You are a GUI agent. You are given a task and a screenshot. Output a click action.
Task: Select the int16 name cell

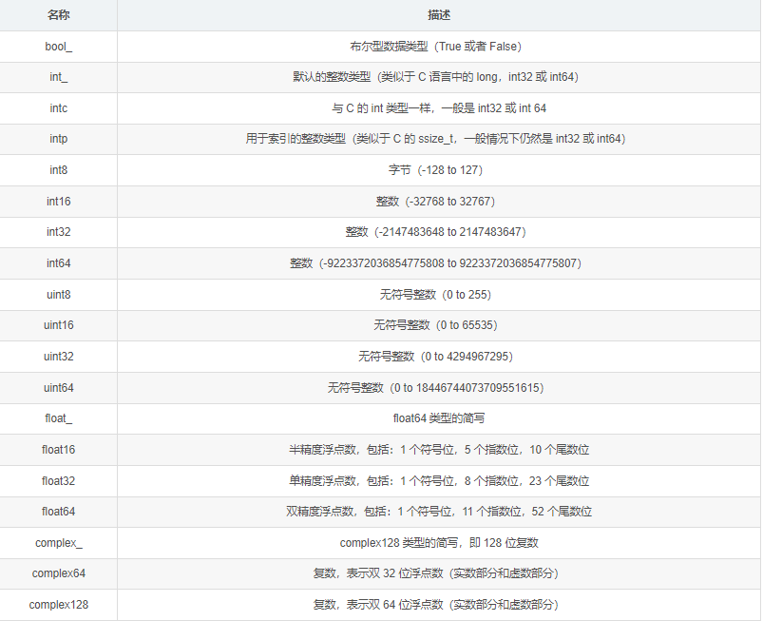(59, 202)
